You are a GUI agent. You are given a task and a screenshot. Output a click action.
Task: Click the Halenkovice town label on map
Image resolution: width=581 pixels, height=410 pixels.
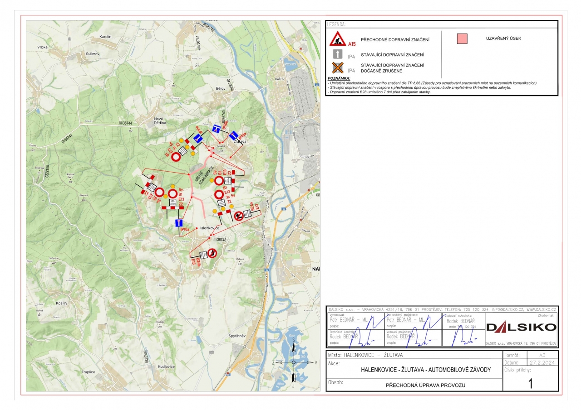coord(209,228)
